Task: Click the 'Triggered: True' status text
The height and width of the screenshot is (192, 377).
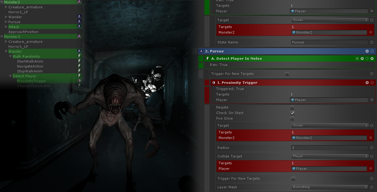Action: (x=230, y=89)
